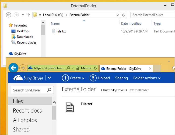Screen dimensions: 175x135
Task: Click the Sharing button
Action: pyautogui.click(x=121, y=78)
